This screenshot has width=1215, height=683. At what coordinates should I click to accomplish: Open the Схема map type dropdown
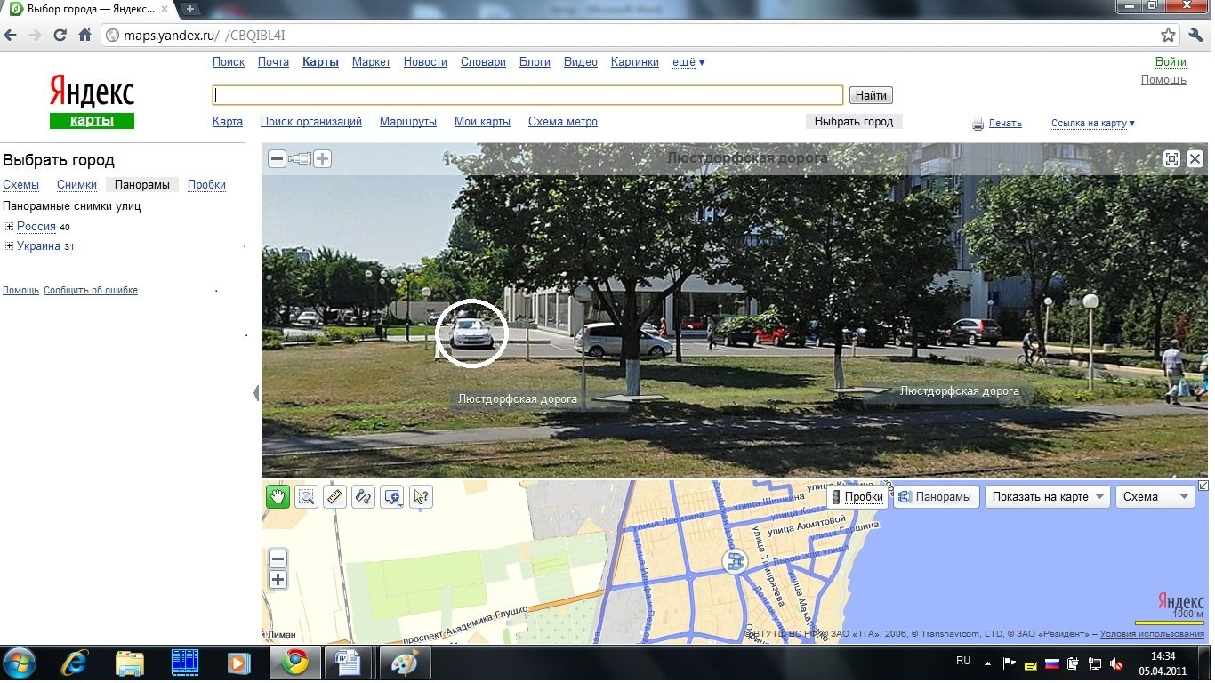(x=1155, y=497)
